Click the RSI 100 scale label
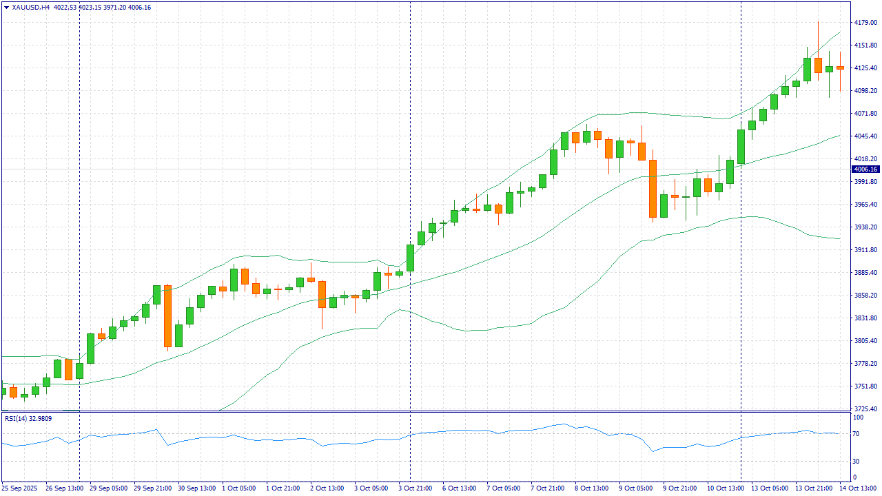This screenshot has width=882, height=496. click(x=859, y=417)
